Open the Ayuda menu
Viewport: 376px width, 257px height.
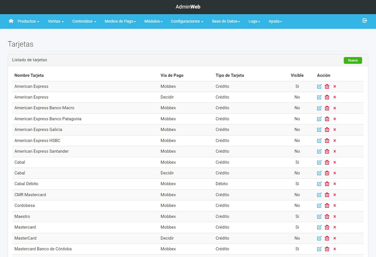(x=275, y=21)
